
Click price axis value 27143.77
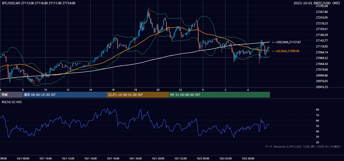click(x=322, y=41)
